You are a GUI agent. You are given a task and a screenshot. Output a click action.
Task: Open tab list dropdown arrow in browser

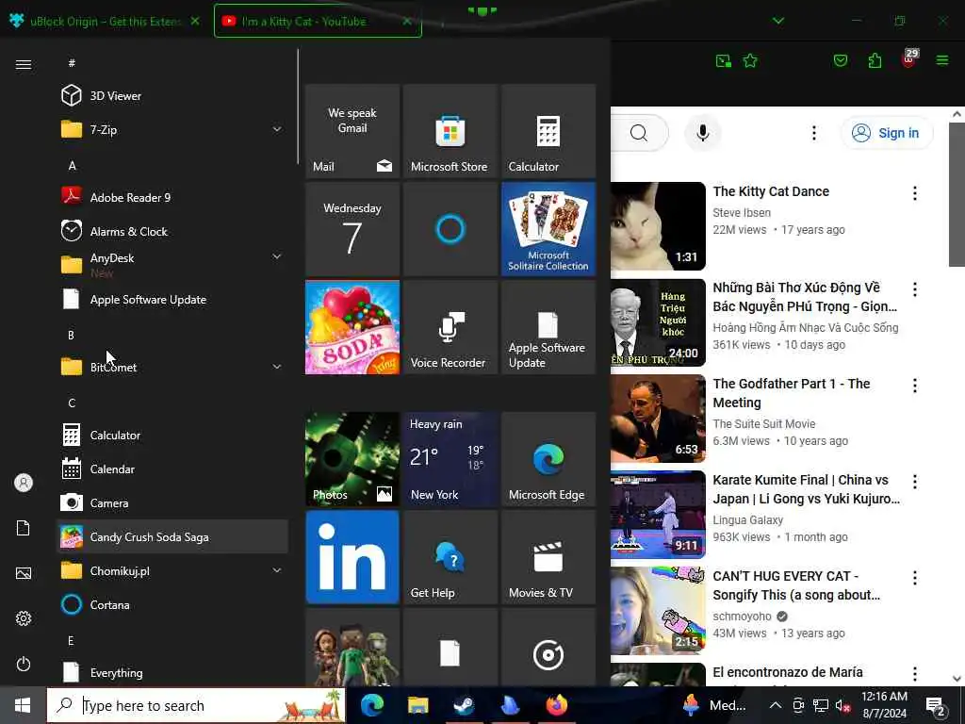(x=778, y=21)
